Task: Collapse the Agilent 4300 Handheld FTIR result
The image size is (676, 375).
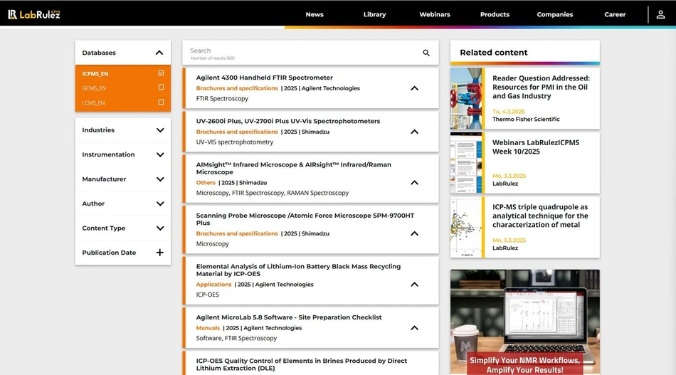Action: pyautogui.click(x=414, y=88)
